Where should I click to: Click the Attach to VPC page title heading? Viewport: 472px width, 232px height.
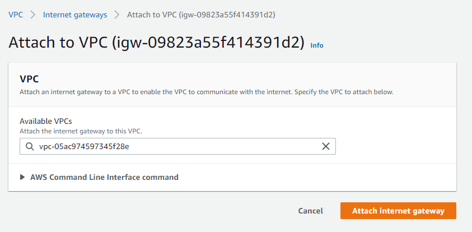[157, 43]
